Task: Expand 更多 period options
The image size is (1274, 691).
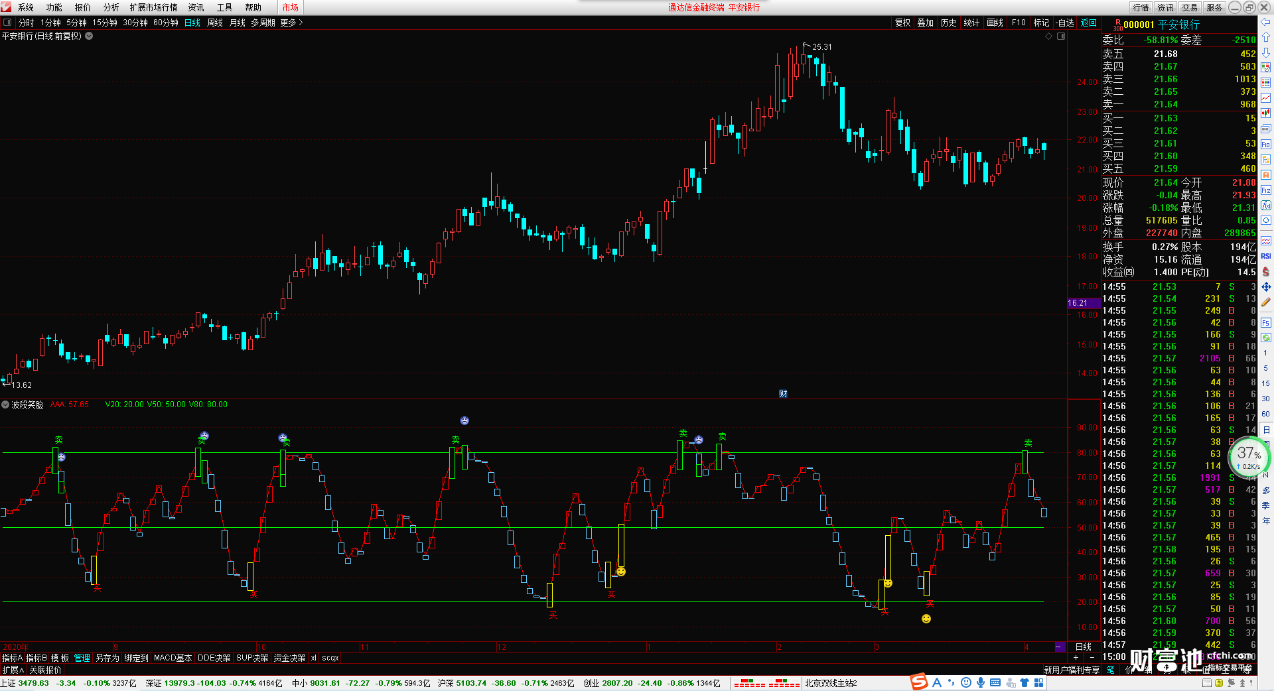Action: 291,23
